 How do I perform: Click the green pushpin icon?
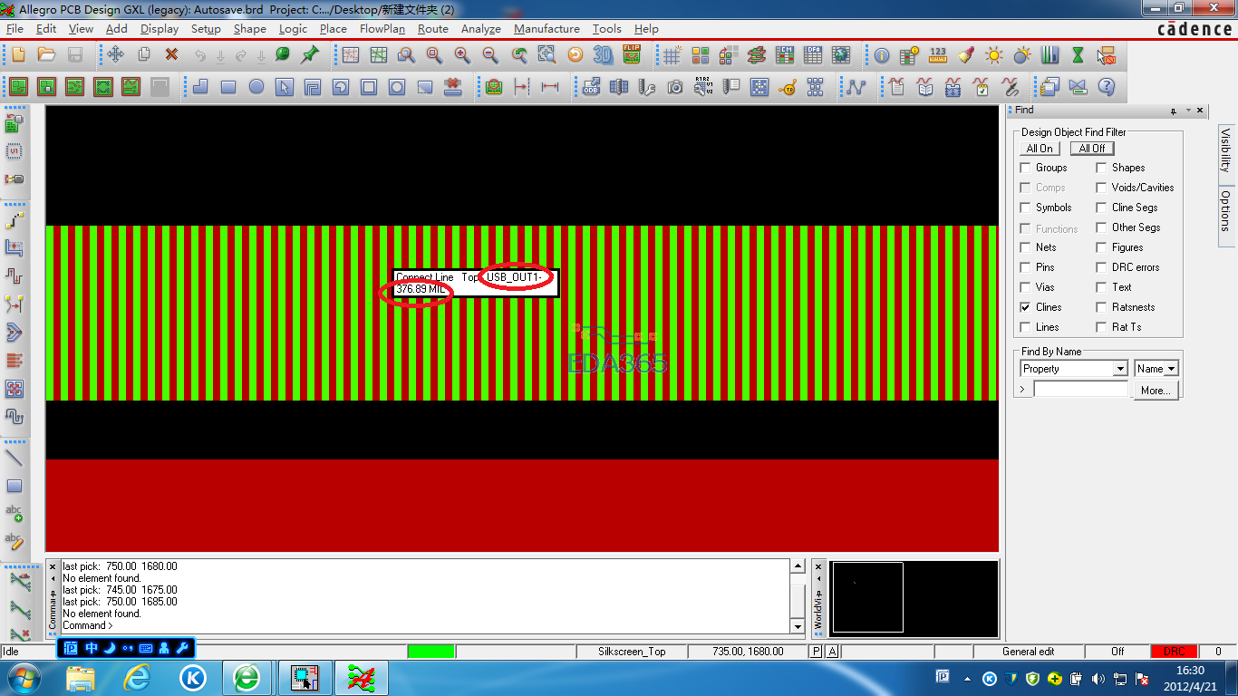(x=310, y=55)
